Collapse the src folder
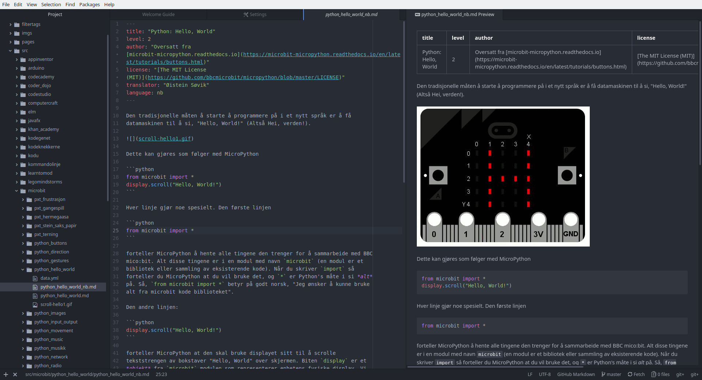 pos(10,51)
